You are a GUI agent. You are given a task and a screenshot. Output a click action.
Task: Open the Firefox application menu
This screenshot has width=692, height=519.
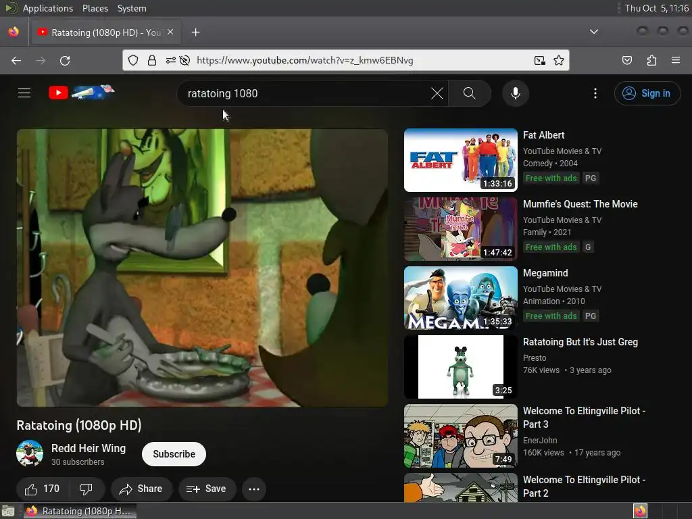[676, 60]
